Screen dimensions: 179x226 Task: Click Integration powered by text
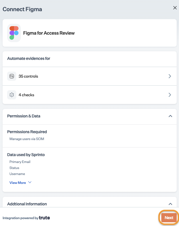[20, 218]
